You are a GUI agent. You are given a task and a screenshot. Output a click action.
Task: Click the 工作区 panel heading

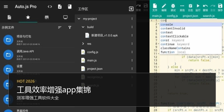[x=83, y=9]
